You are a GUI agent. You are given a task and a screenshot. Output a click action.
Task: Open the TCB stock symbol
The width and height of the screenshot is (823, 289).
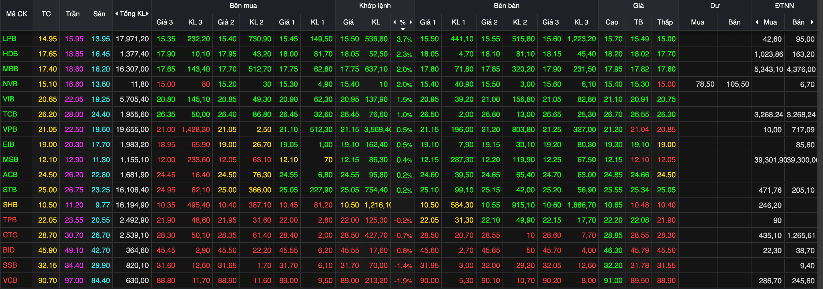(10, 114)
